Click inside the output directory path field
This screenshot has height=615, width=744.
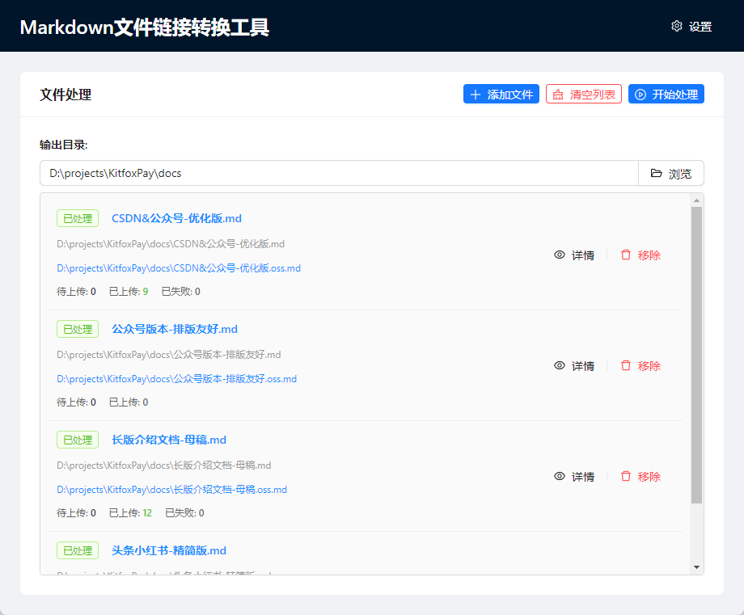[323, 173]
